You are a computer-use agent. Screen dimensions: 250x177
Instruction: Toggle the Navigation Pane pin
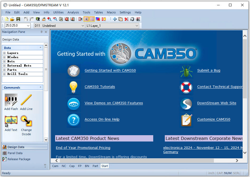(41, 32)
